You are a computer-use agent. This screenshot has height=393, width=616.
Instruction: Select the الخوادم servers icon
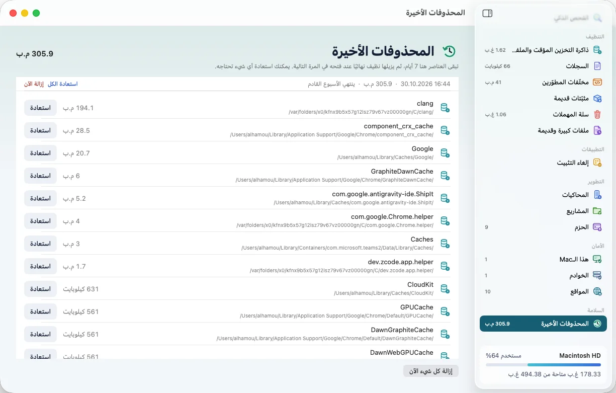click(x=597, y=275)
